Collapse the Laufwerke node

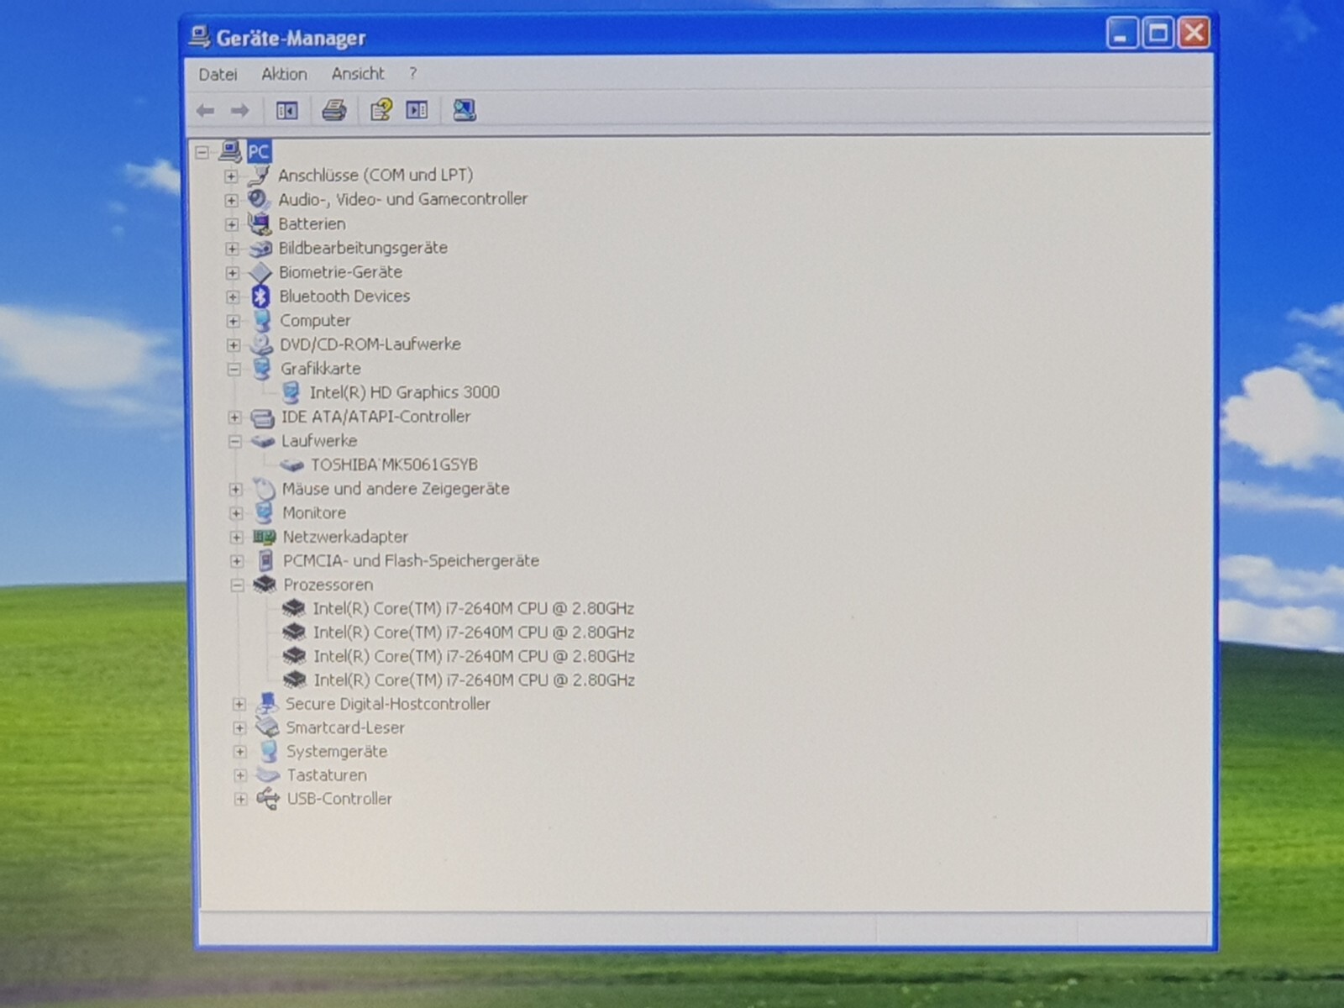point(234,441)
